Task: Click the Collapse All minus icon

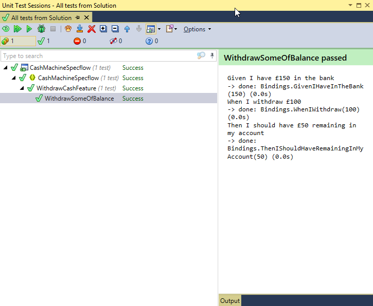Action: (115, 29)
